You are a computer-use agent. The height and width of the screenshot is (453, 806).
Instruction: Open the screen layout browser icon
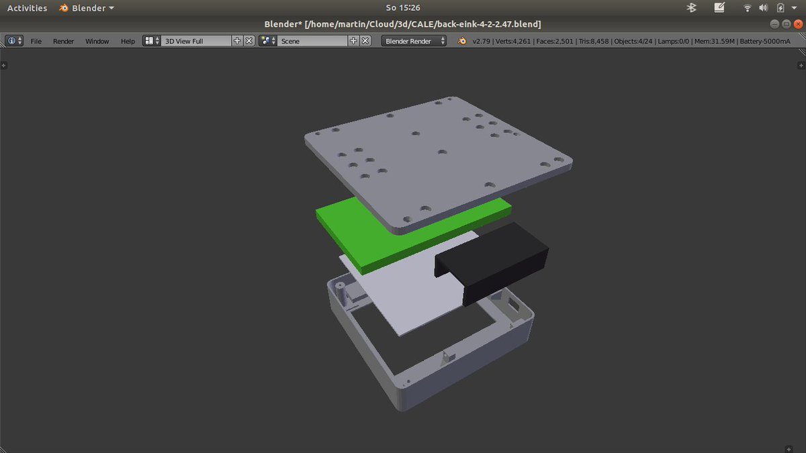tap(152, 41)
